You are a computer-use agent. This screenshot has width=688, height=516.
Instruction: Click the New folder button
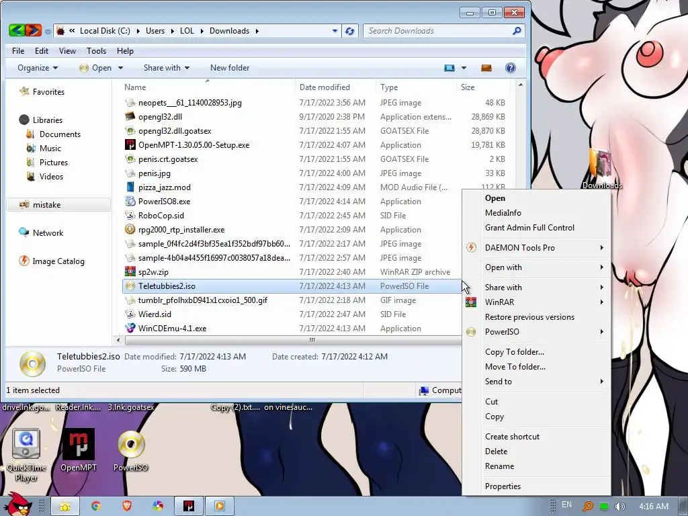coord(230,68)
